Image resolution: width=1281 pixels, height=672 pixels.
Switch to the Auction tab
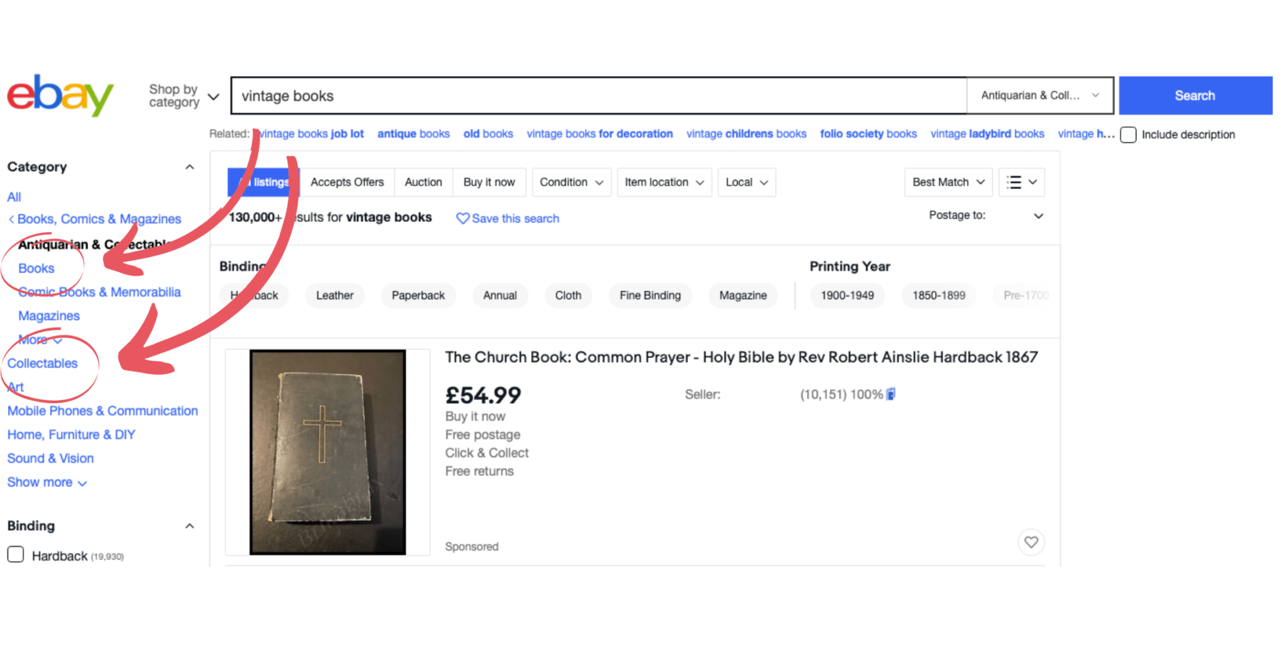tap(423, 182)
